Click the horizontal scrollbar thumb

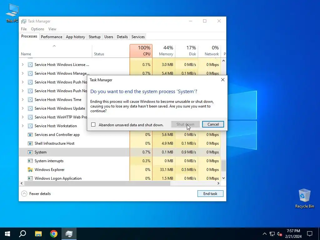pos(97,183)
